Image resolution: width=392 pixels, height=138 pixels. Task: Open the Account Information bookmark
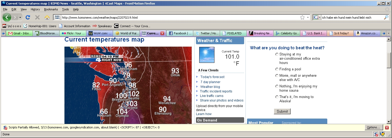click(x=75, y=26)
